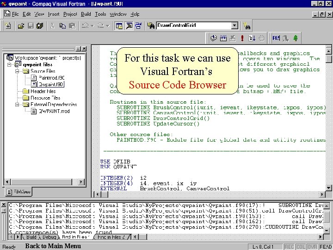The image size is (333, 250).
Task: Open the DrawControlGrid find combo dropdown arrow
Action: [x=234, y=26]
